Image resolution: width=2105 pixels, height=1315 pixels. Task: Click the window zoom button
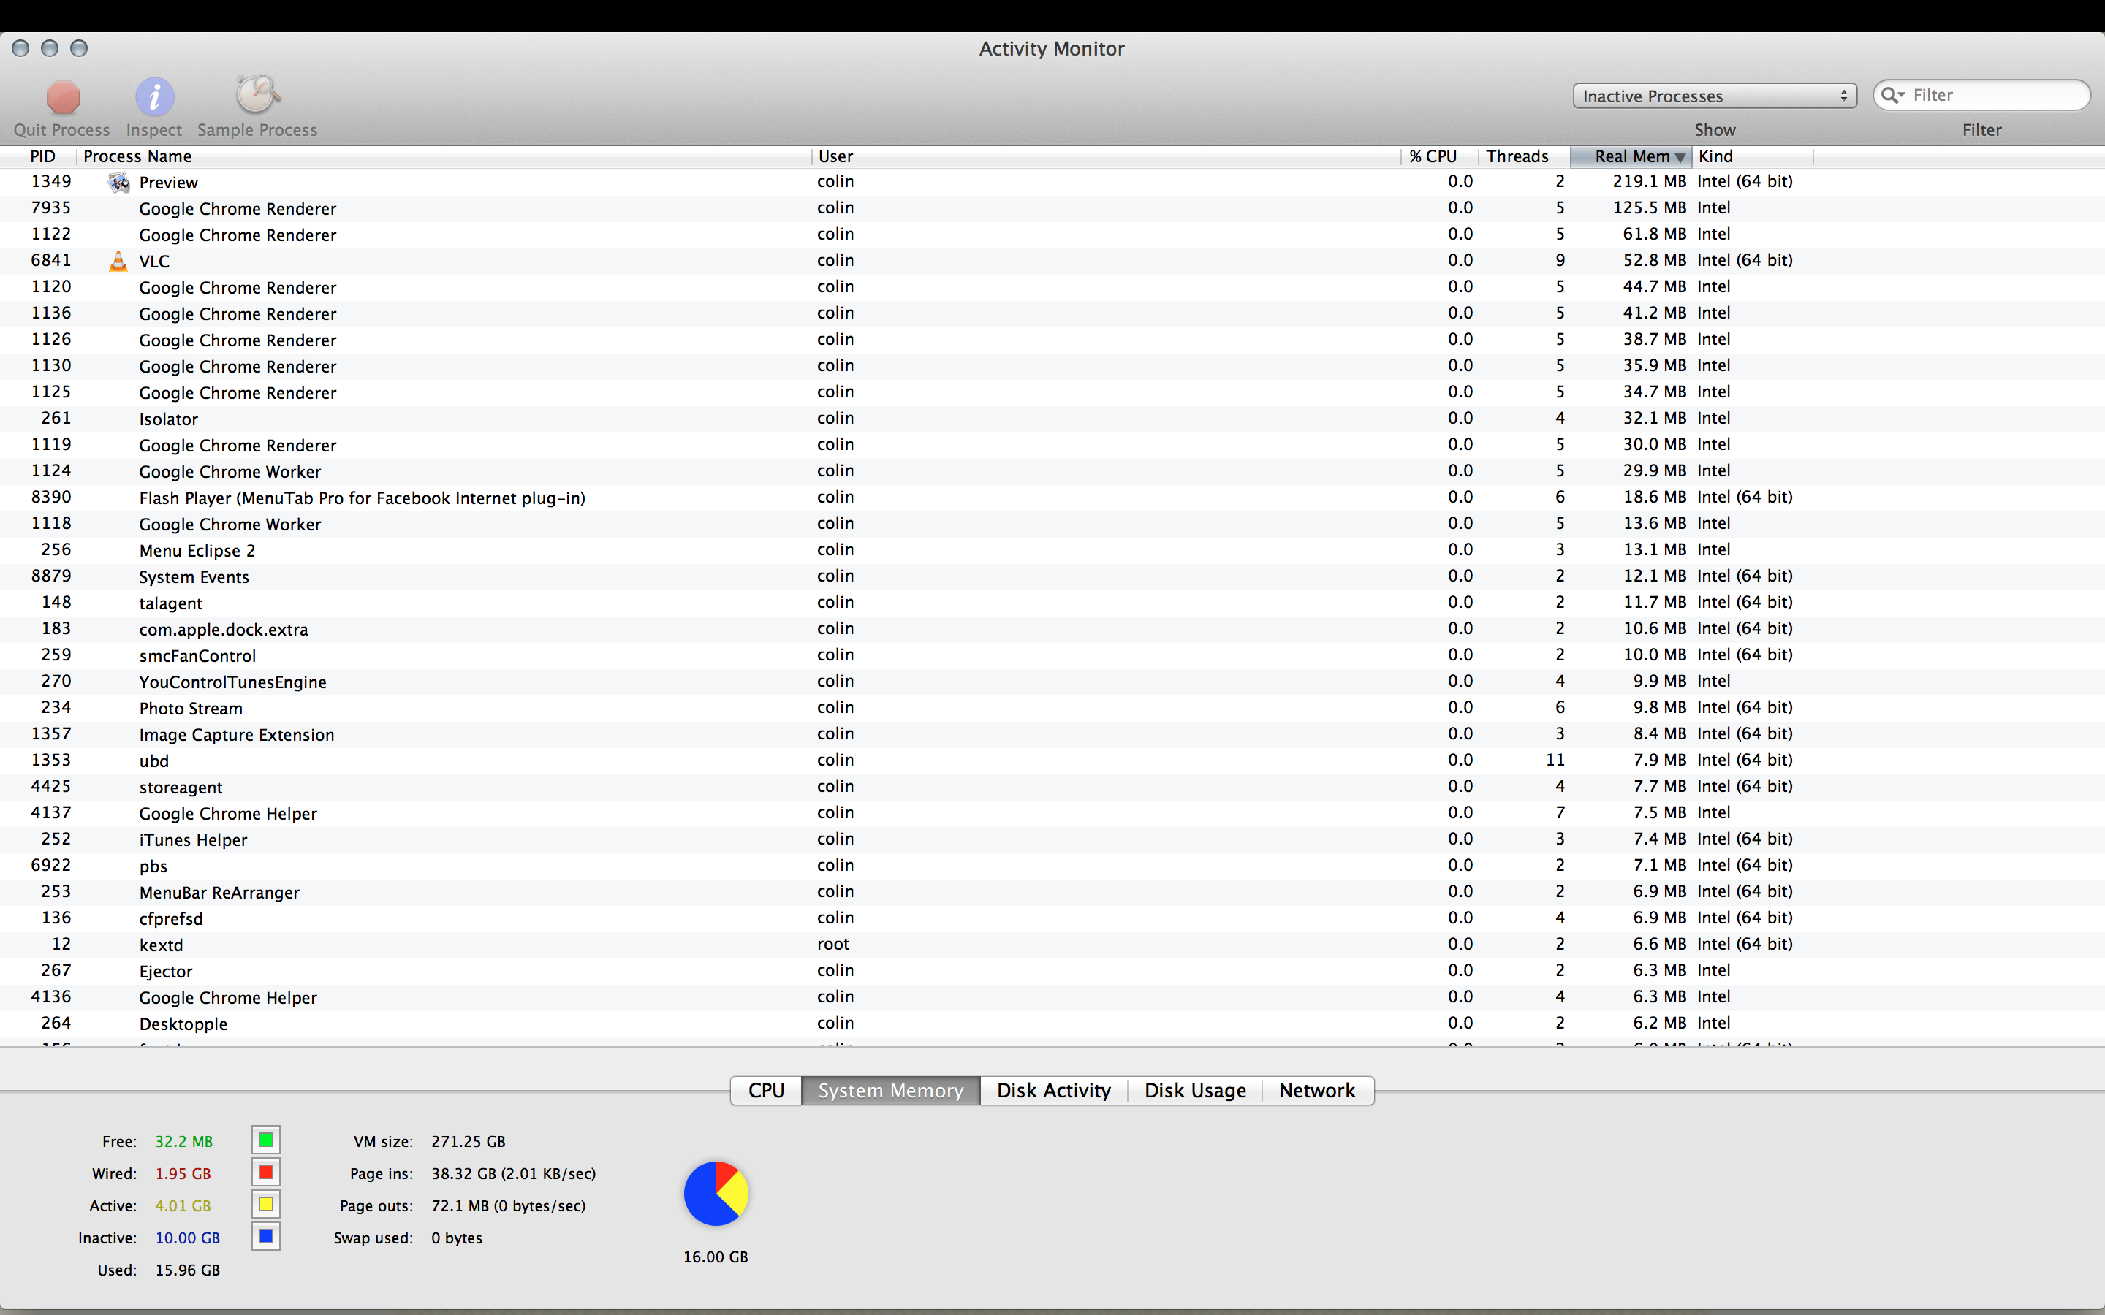79,49
